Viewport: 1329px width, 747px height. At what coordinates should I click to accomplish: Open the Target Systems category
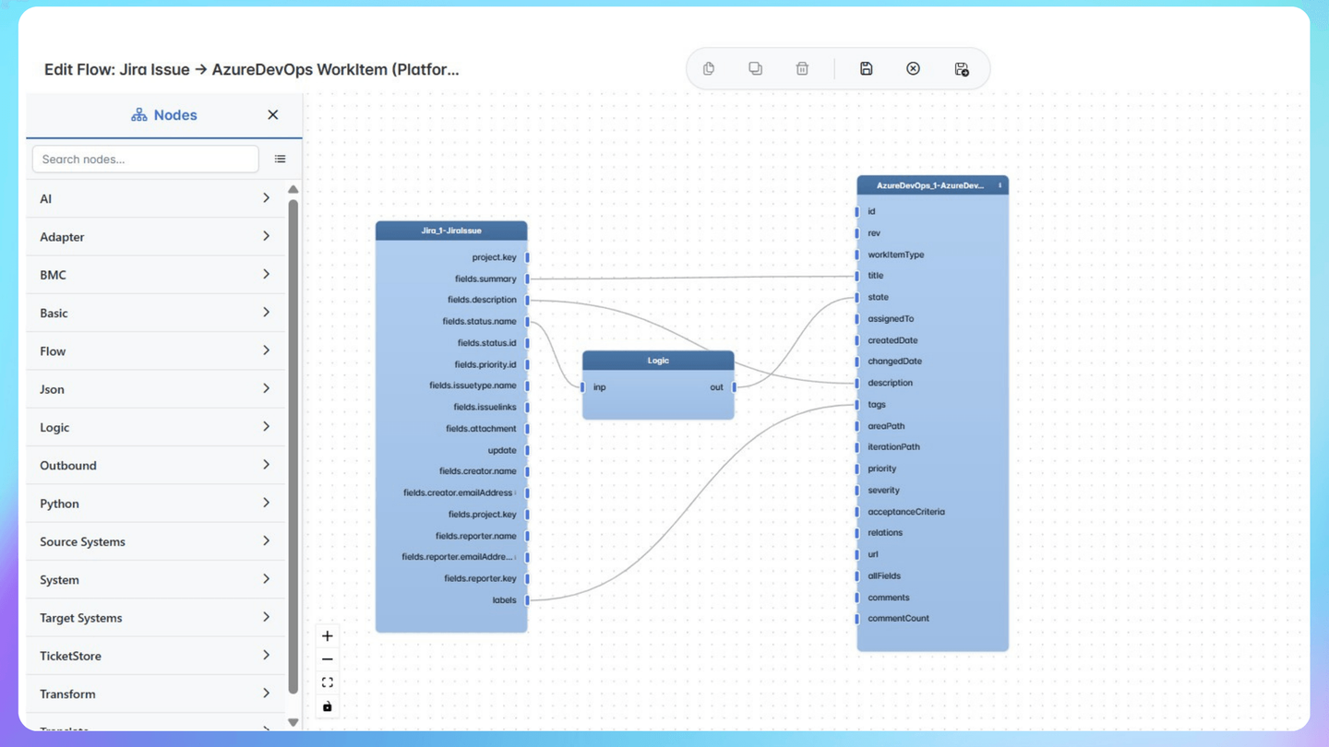[155, 618]
